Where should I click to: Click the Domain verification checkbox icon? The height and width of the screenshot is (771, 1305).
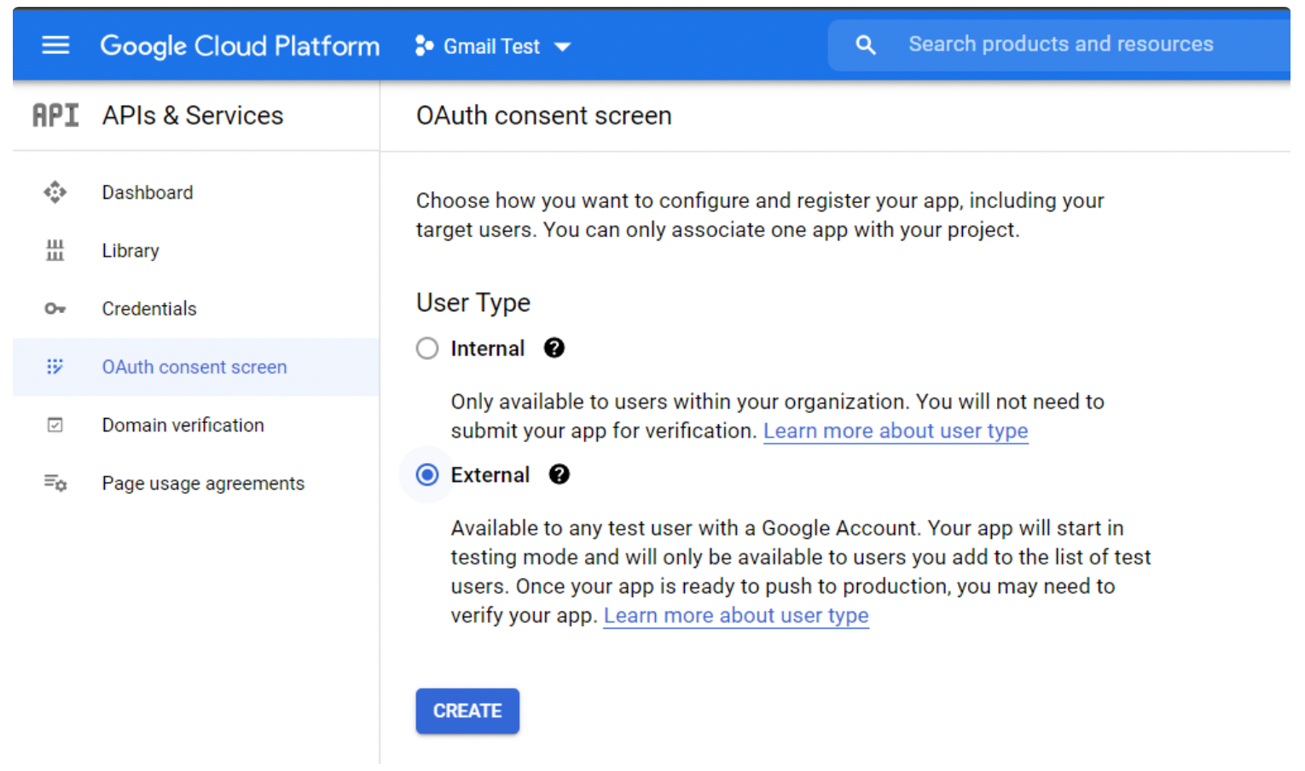55,425
